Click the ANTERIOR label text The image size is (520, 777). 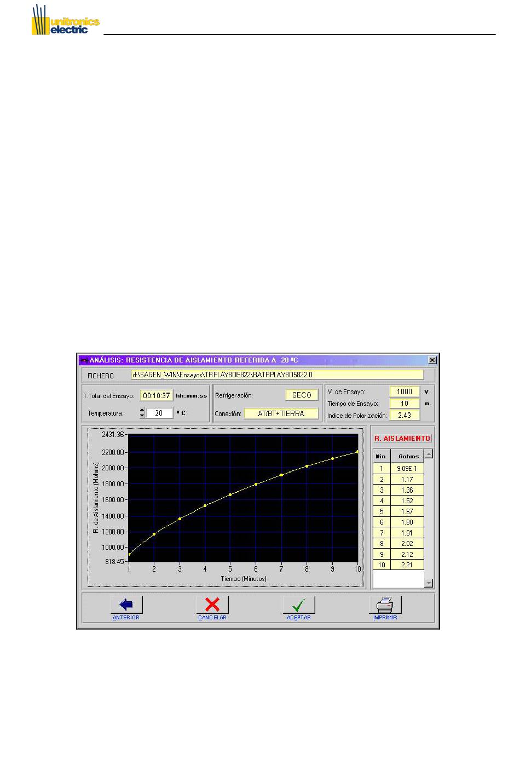(x=126, y=618)
